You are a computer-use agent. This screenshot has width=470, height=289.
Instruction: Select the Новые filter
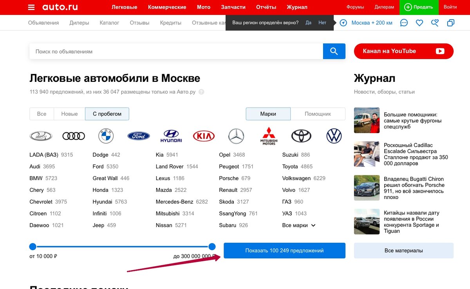tap(69, 114)
